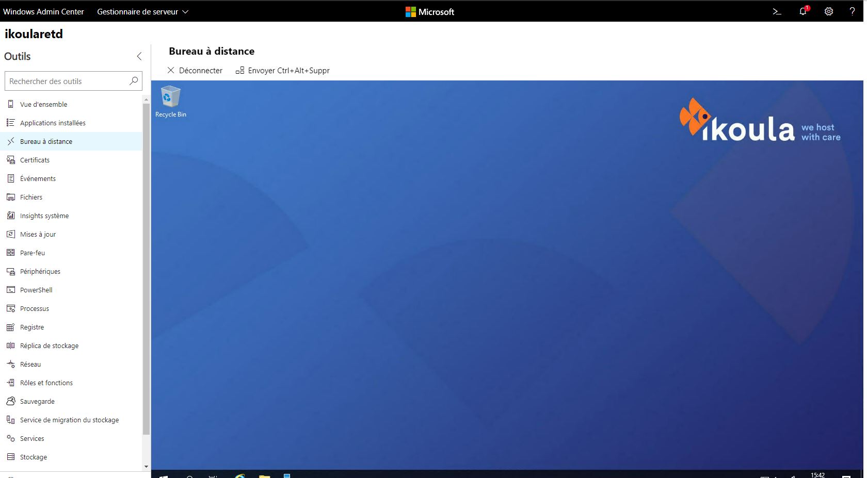Screen dimensions: 867x478
Task: Click the Registre label
Action: (x=32, y=327)
